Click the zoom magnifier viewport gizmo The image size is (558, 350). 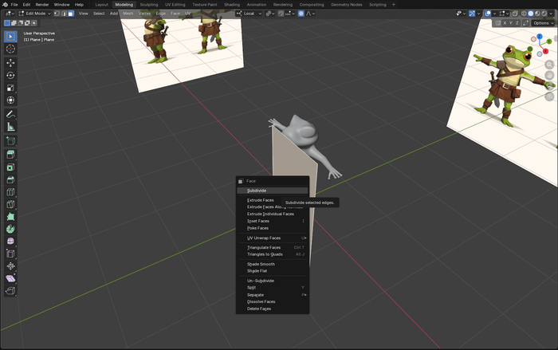[550, 64]
